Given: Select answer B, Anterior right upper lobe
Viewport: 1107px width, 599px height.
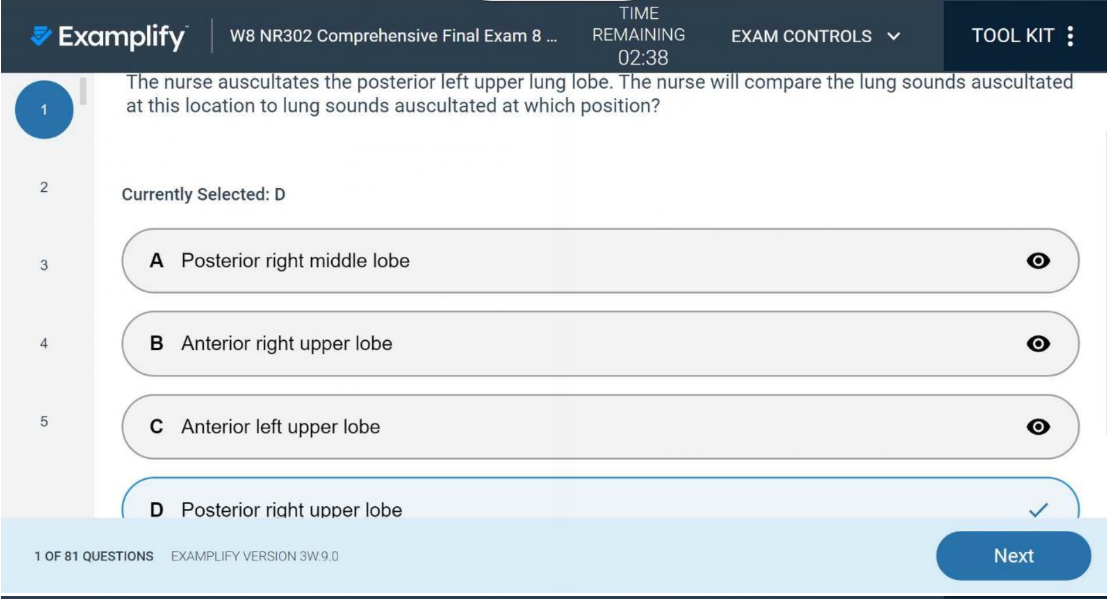Looking at the screenshot, I should [x=411, y=344].
